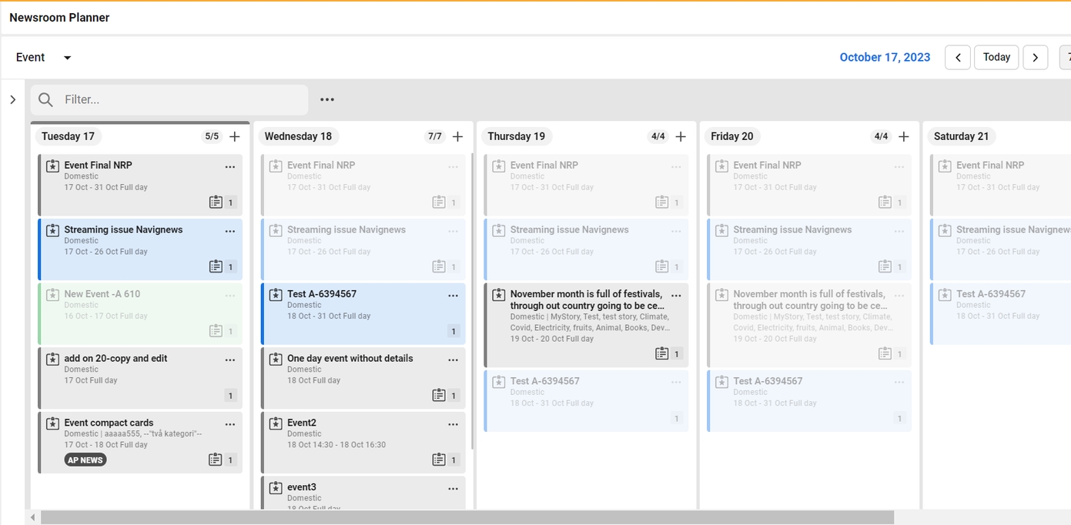
Task: Click assignment icon on Streaming issue Navignews Tuesday card
Action: (x=216, y=266)
